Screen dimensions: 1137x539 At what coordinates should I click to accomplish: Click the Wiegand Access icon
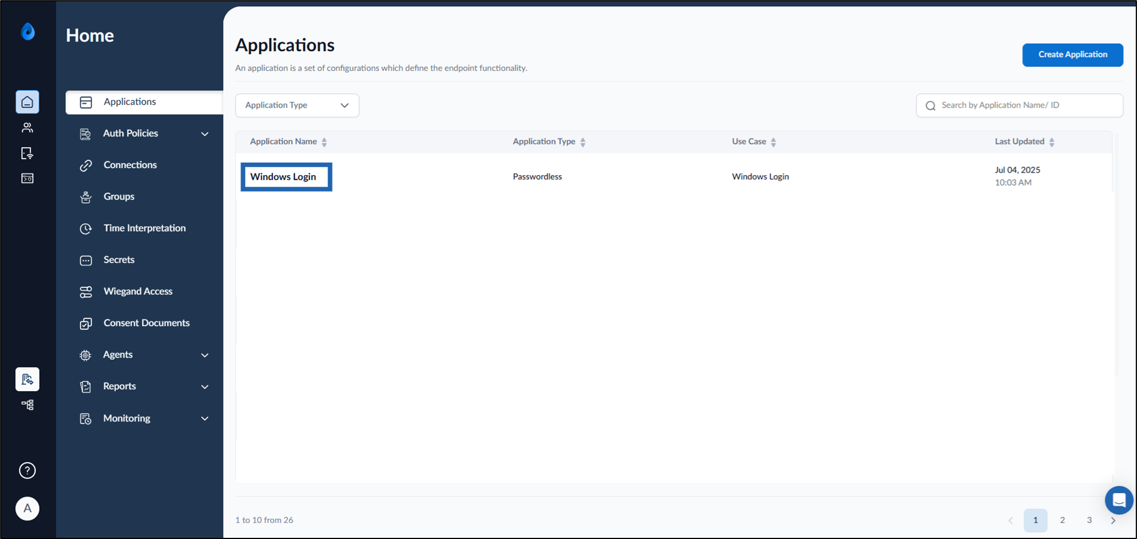[86, 292]
